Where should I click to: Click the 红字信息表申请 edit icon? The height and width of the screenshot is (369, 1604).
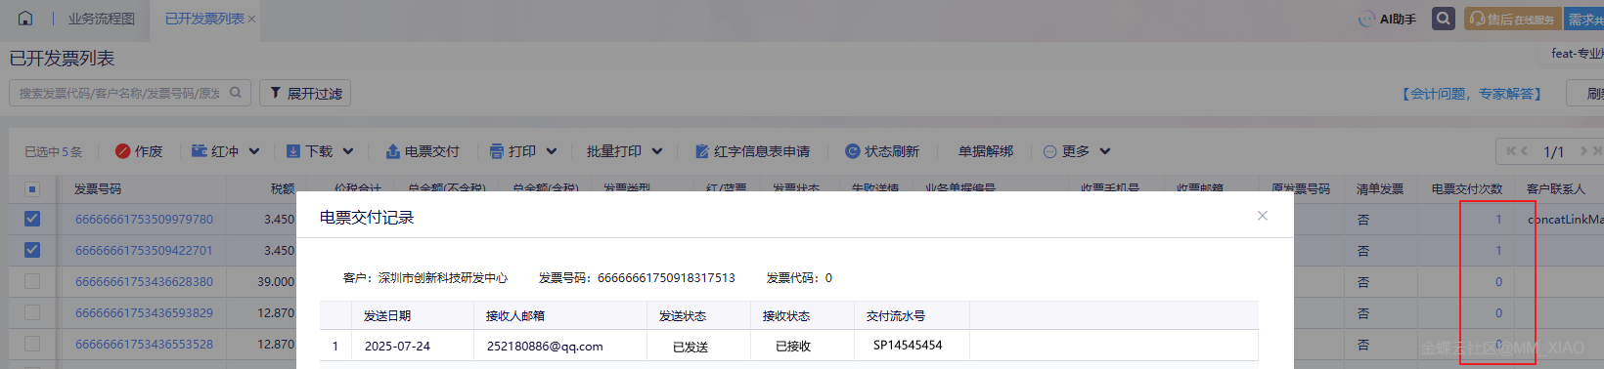tap(702, 151)
